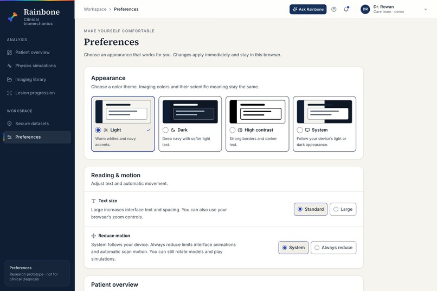This screenshot has width=437, height=291.
Task: Click 'Strong borders and darker text.' description
Action: tap(253, 141)
